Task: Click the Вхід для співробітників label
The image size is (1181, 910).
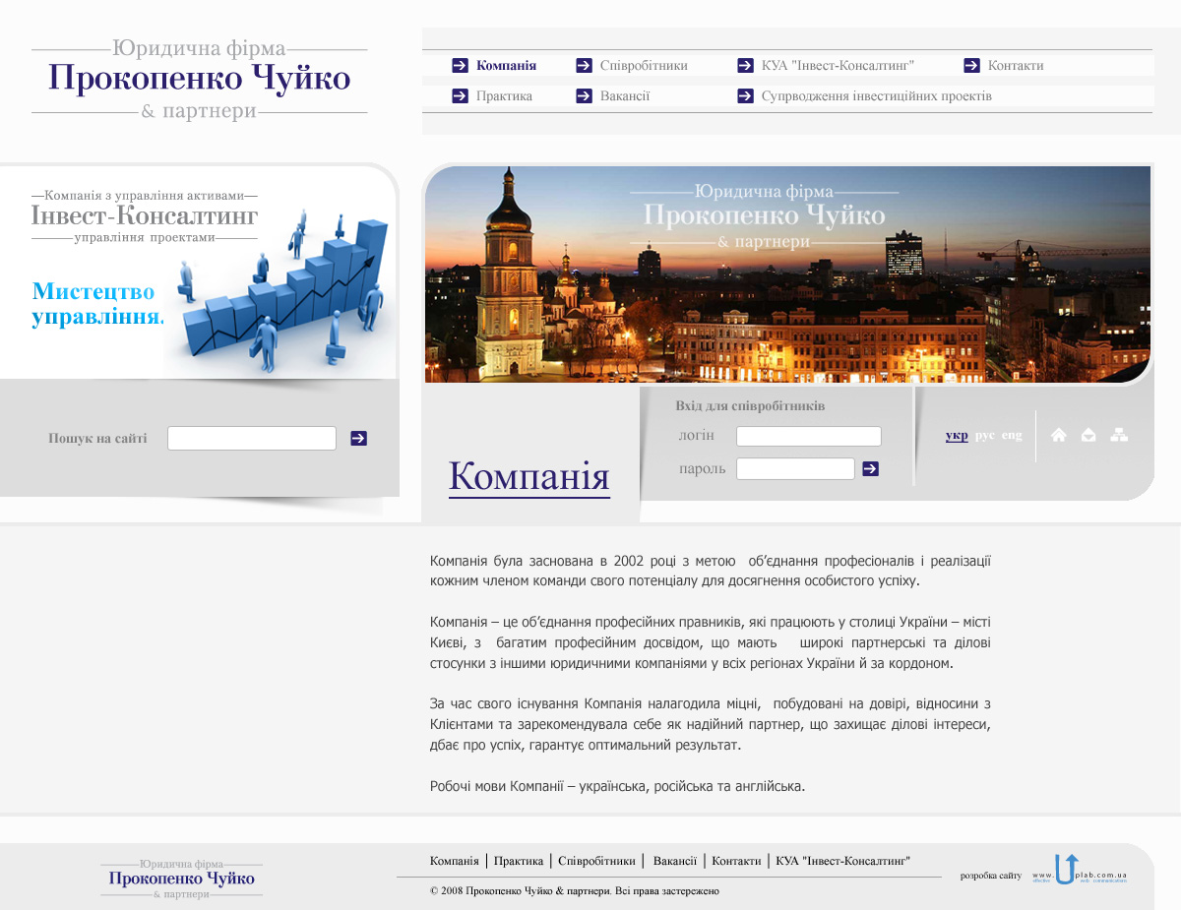Action: point(750,406)
